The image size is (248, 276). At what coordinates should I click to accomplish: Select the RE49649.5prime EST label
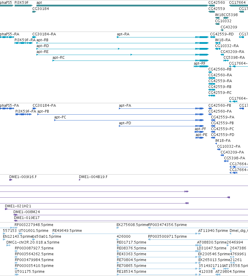(x=67, y=231)
